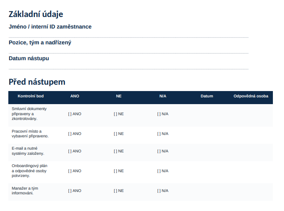
Task: Select NE for Manažer a tým row
Action: pos(119,191)
